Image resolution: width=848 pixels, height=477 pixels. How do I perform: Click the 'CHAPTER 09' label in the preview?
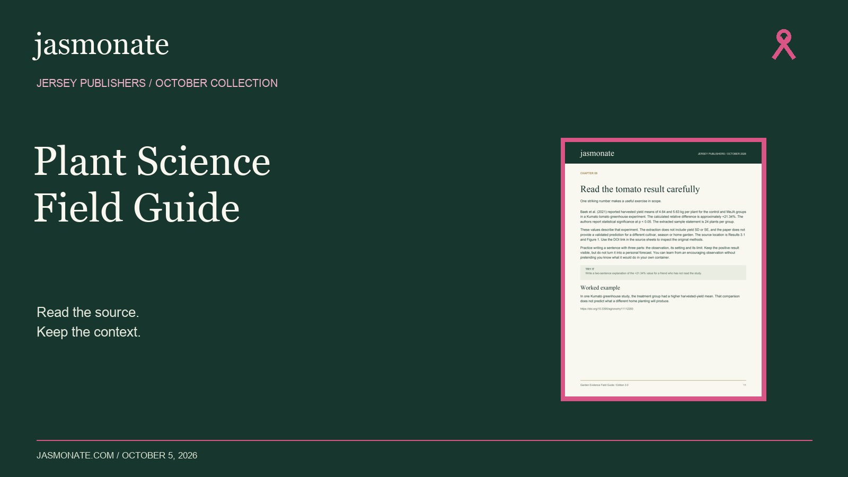coord(589,173)
